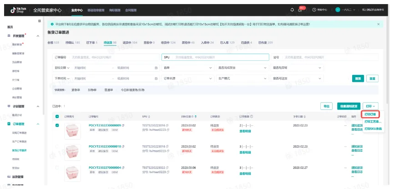Open the 下单时间 date type selector
Screen dimensions: 394x189
coord(62,79)
